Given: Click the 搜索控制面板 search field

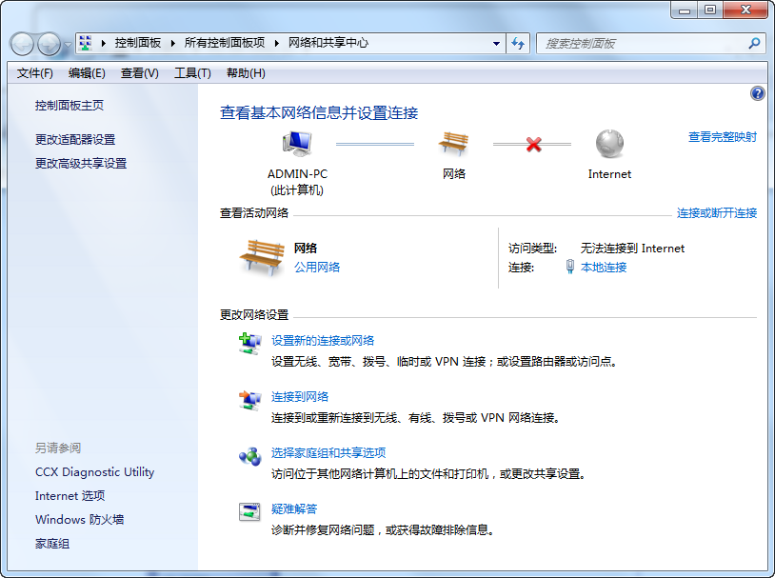Looking at the screenshot, I should point(643,44).
